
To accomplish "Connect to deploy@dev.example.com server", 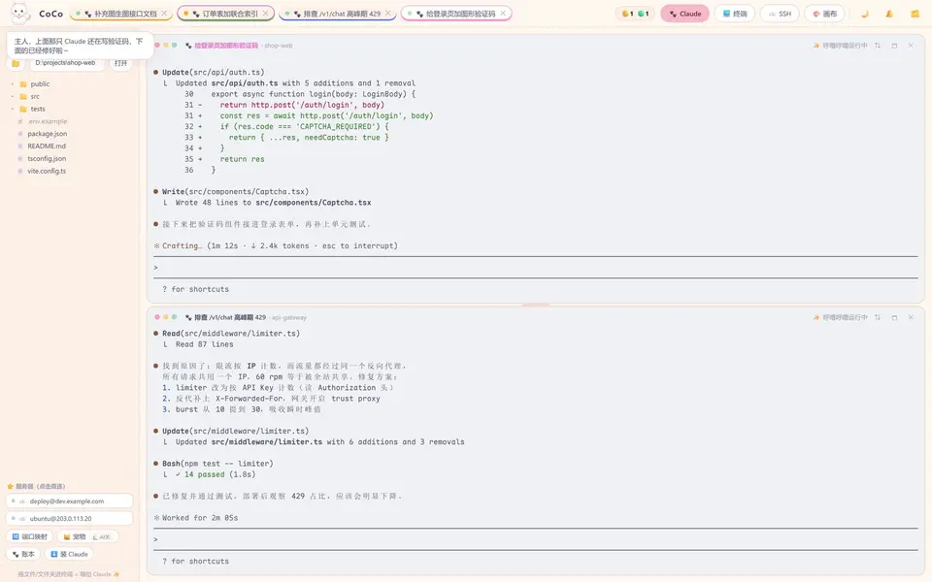I will [x=70, y=501].
